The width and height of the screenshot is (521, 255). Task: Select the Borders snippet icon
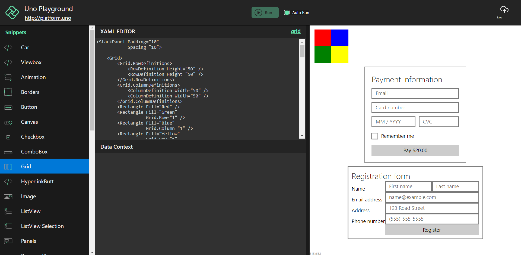point(8,92)
